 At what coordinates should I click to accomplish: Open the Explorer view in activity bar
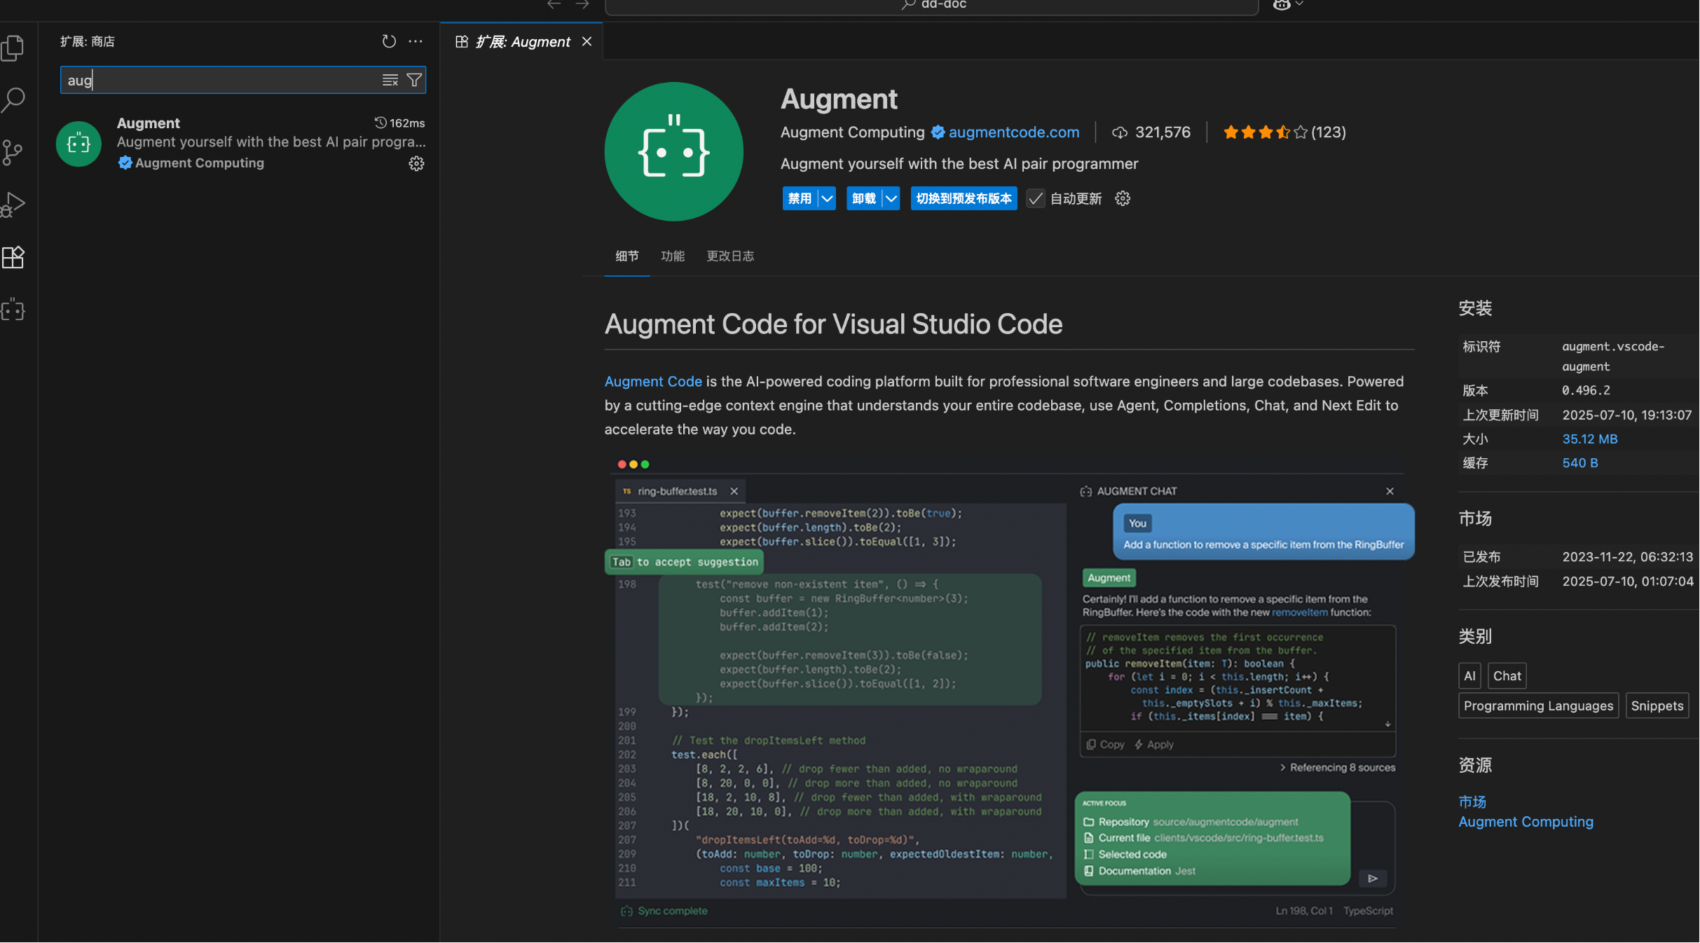[13, 48]
